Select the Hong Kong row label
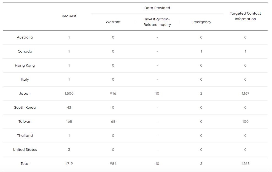272x172 pixels. coord(25,65)
